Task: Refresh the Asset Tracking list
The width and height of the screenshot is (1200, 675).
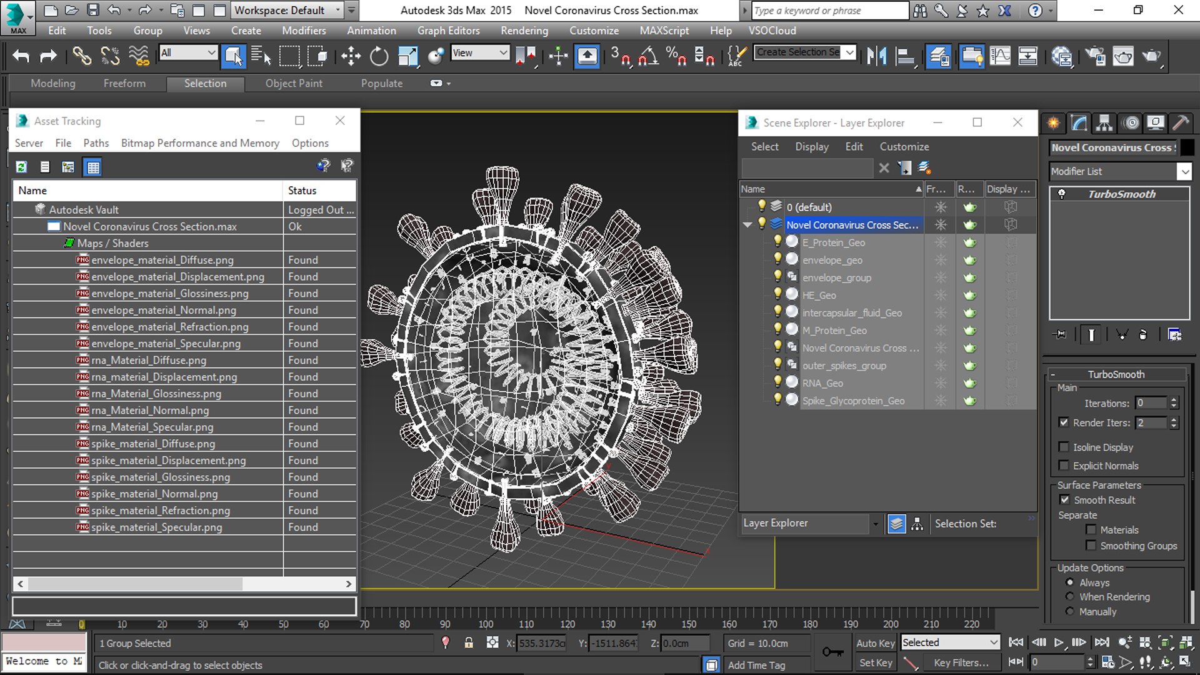Action: pos(21,167)
